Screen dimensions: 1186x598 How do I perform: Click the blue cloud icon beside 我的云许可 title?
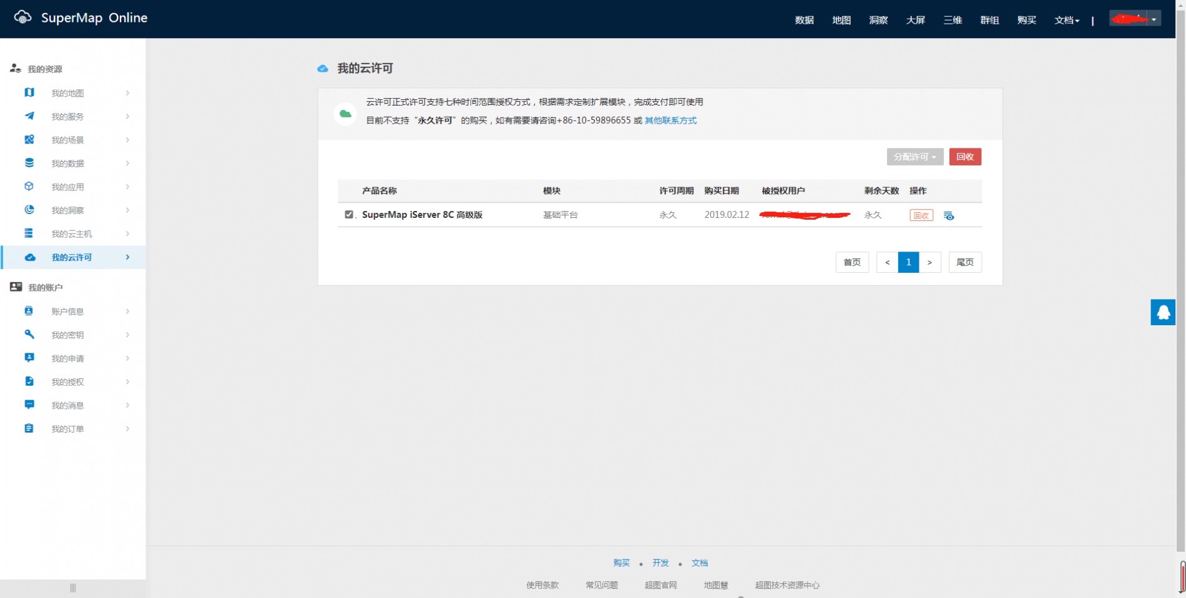pyautogui.click(x=323, y=69)
